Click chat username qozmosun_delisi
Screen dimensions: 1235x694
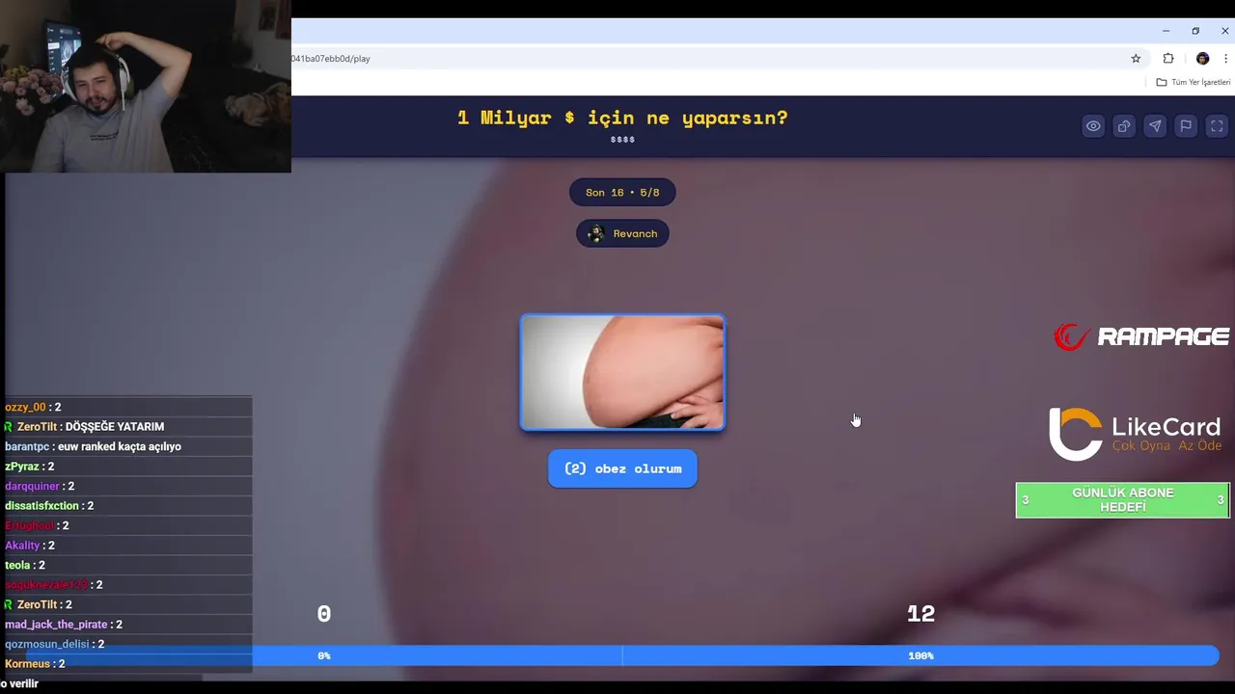(46, 644)
